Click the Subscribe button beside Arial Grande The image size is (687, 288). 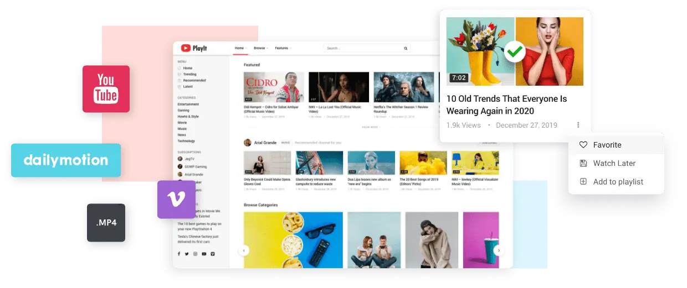(489, 143)
